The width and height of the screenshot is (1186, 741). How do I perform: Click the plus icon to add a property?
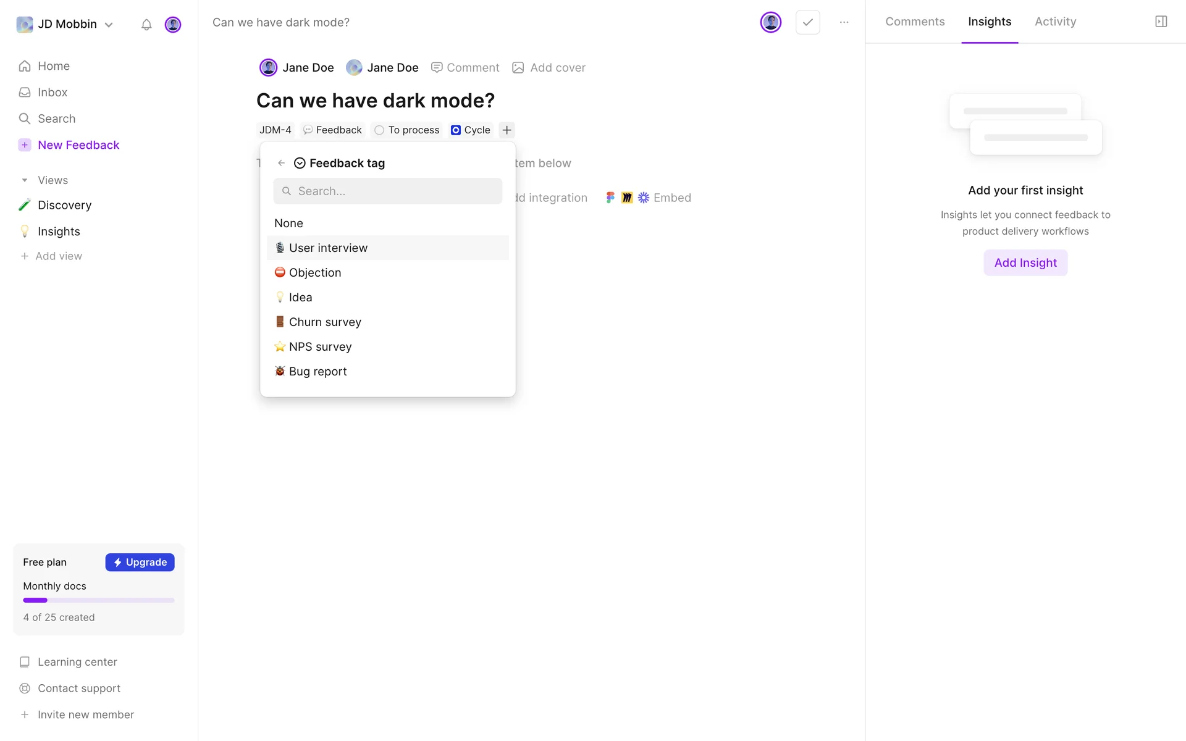pos(507,130)
